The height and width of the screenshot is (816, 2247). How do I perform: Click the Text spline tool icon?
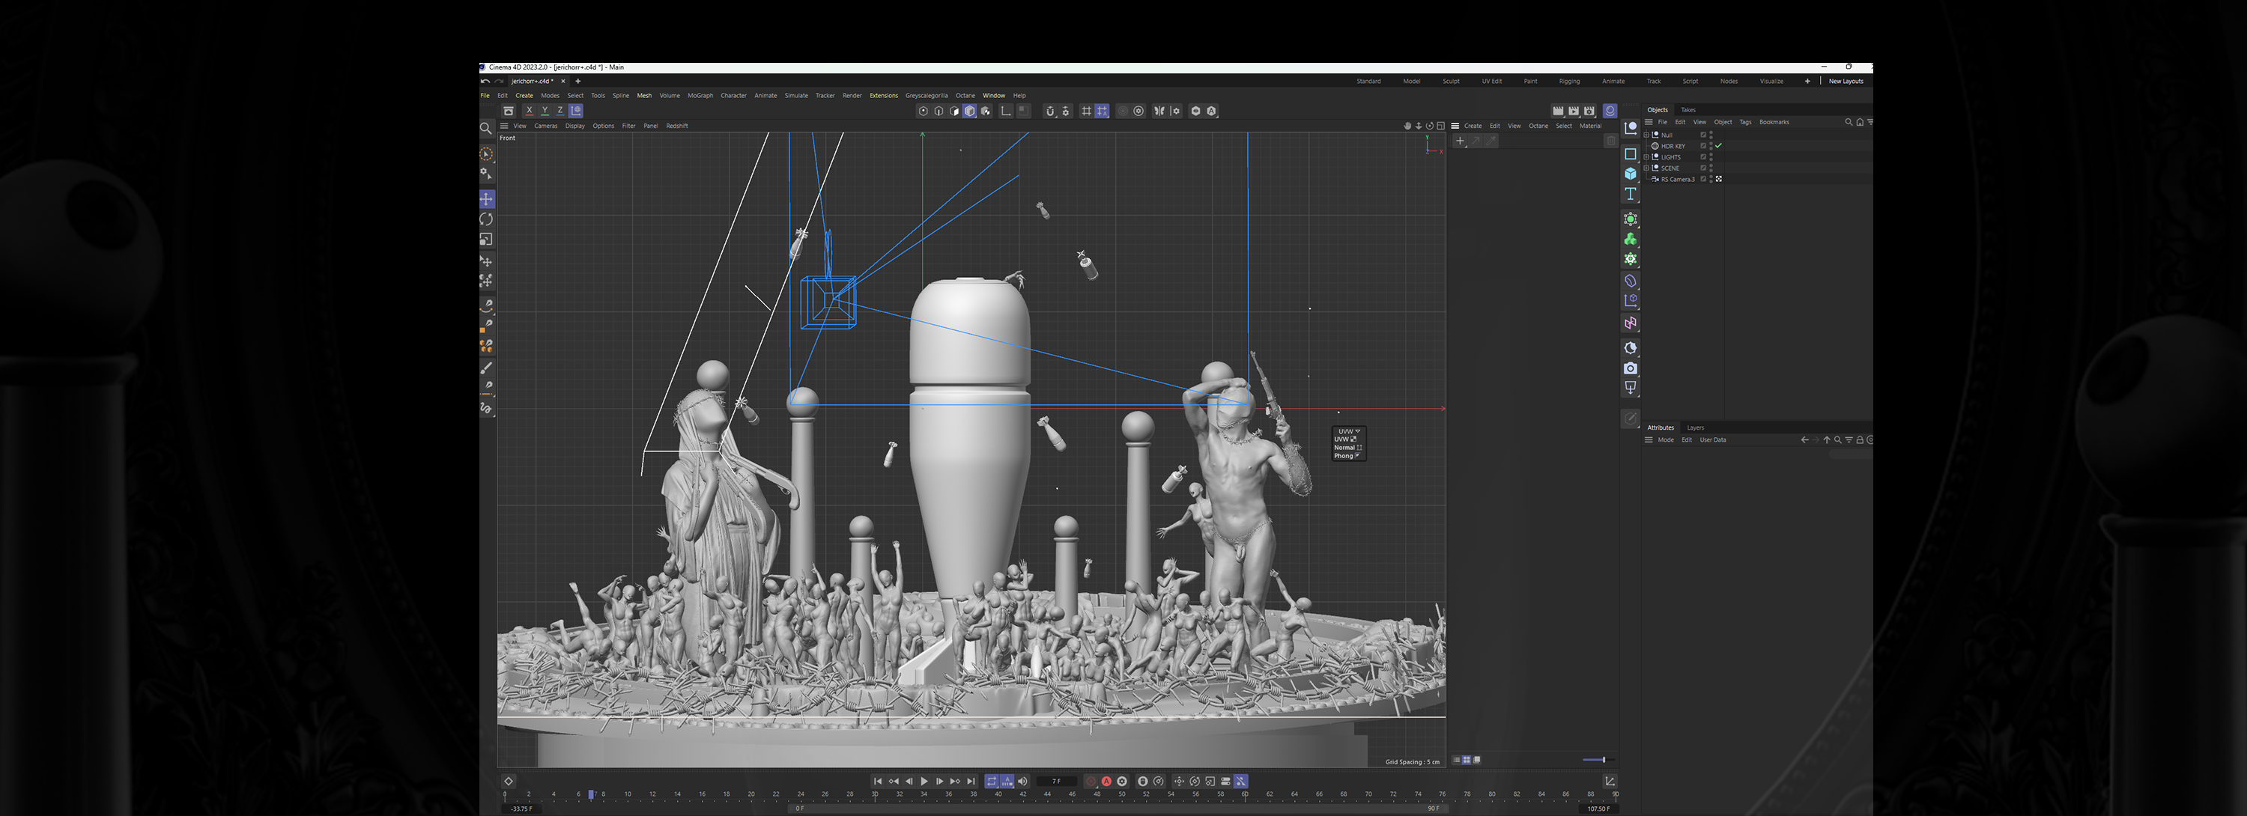click(1631, 194)
